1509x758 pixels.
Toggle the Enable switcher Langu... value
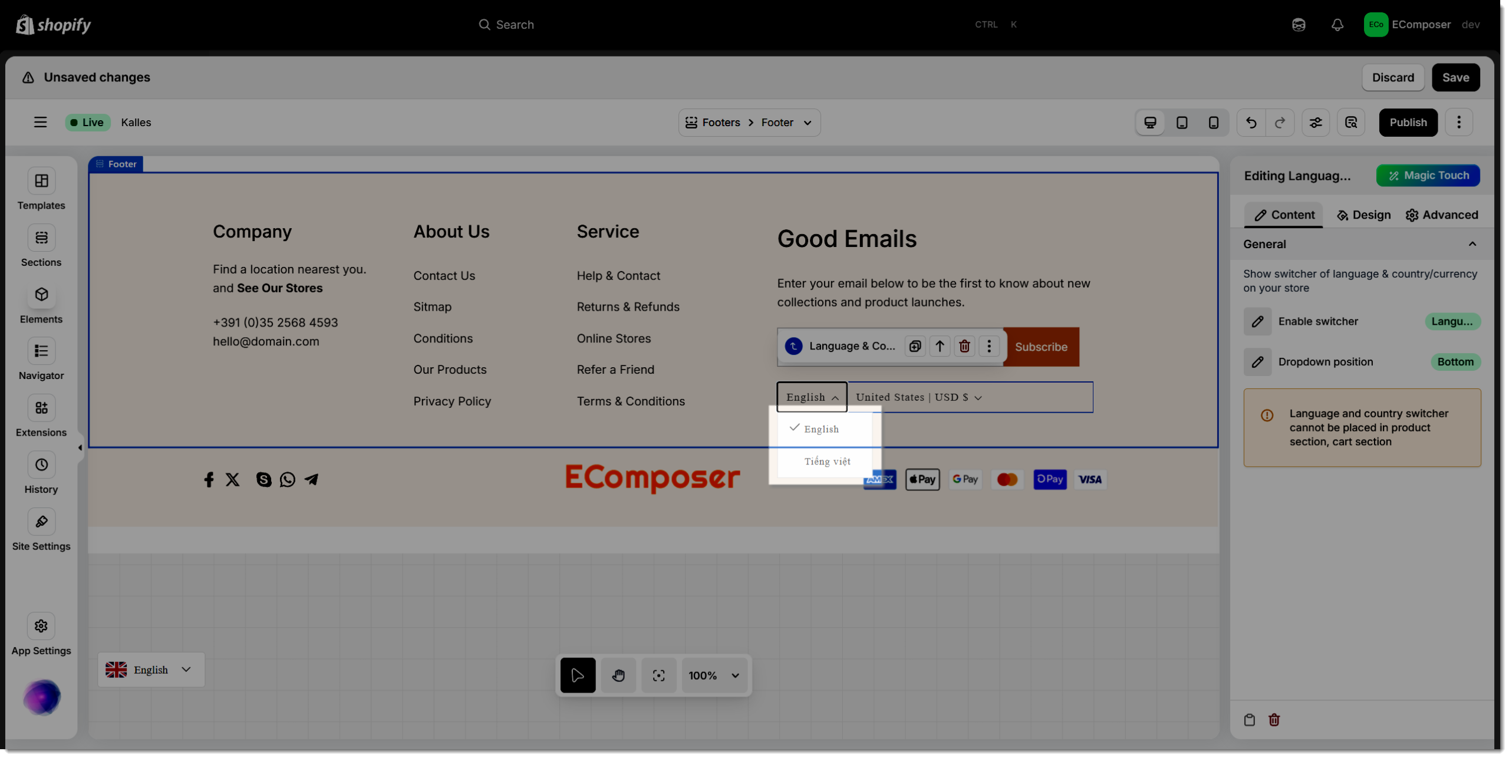(x=1452, y=321)
